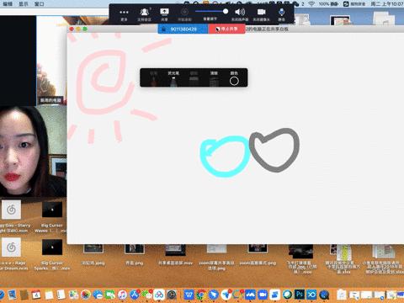Click the blue meeting ID 9011380429 label
Screen dimensions: 404x303
tap(183, 29)
